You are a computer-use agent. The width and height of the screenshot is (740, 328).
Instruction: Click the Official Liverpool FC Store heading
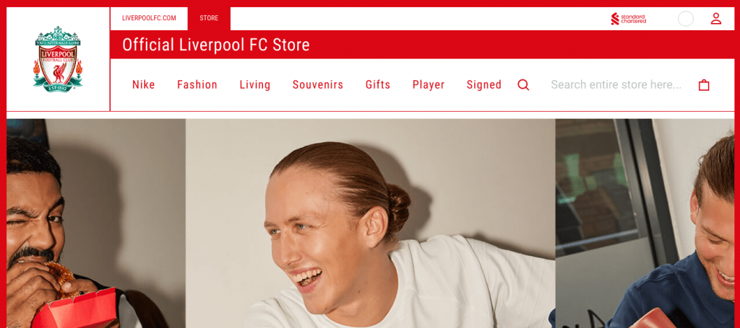pos(216,45)
